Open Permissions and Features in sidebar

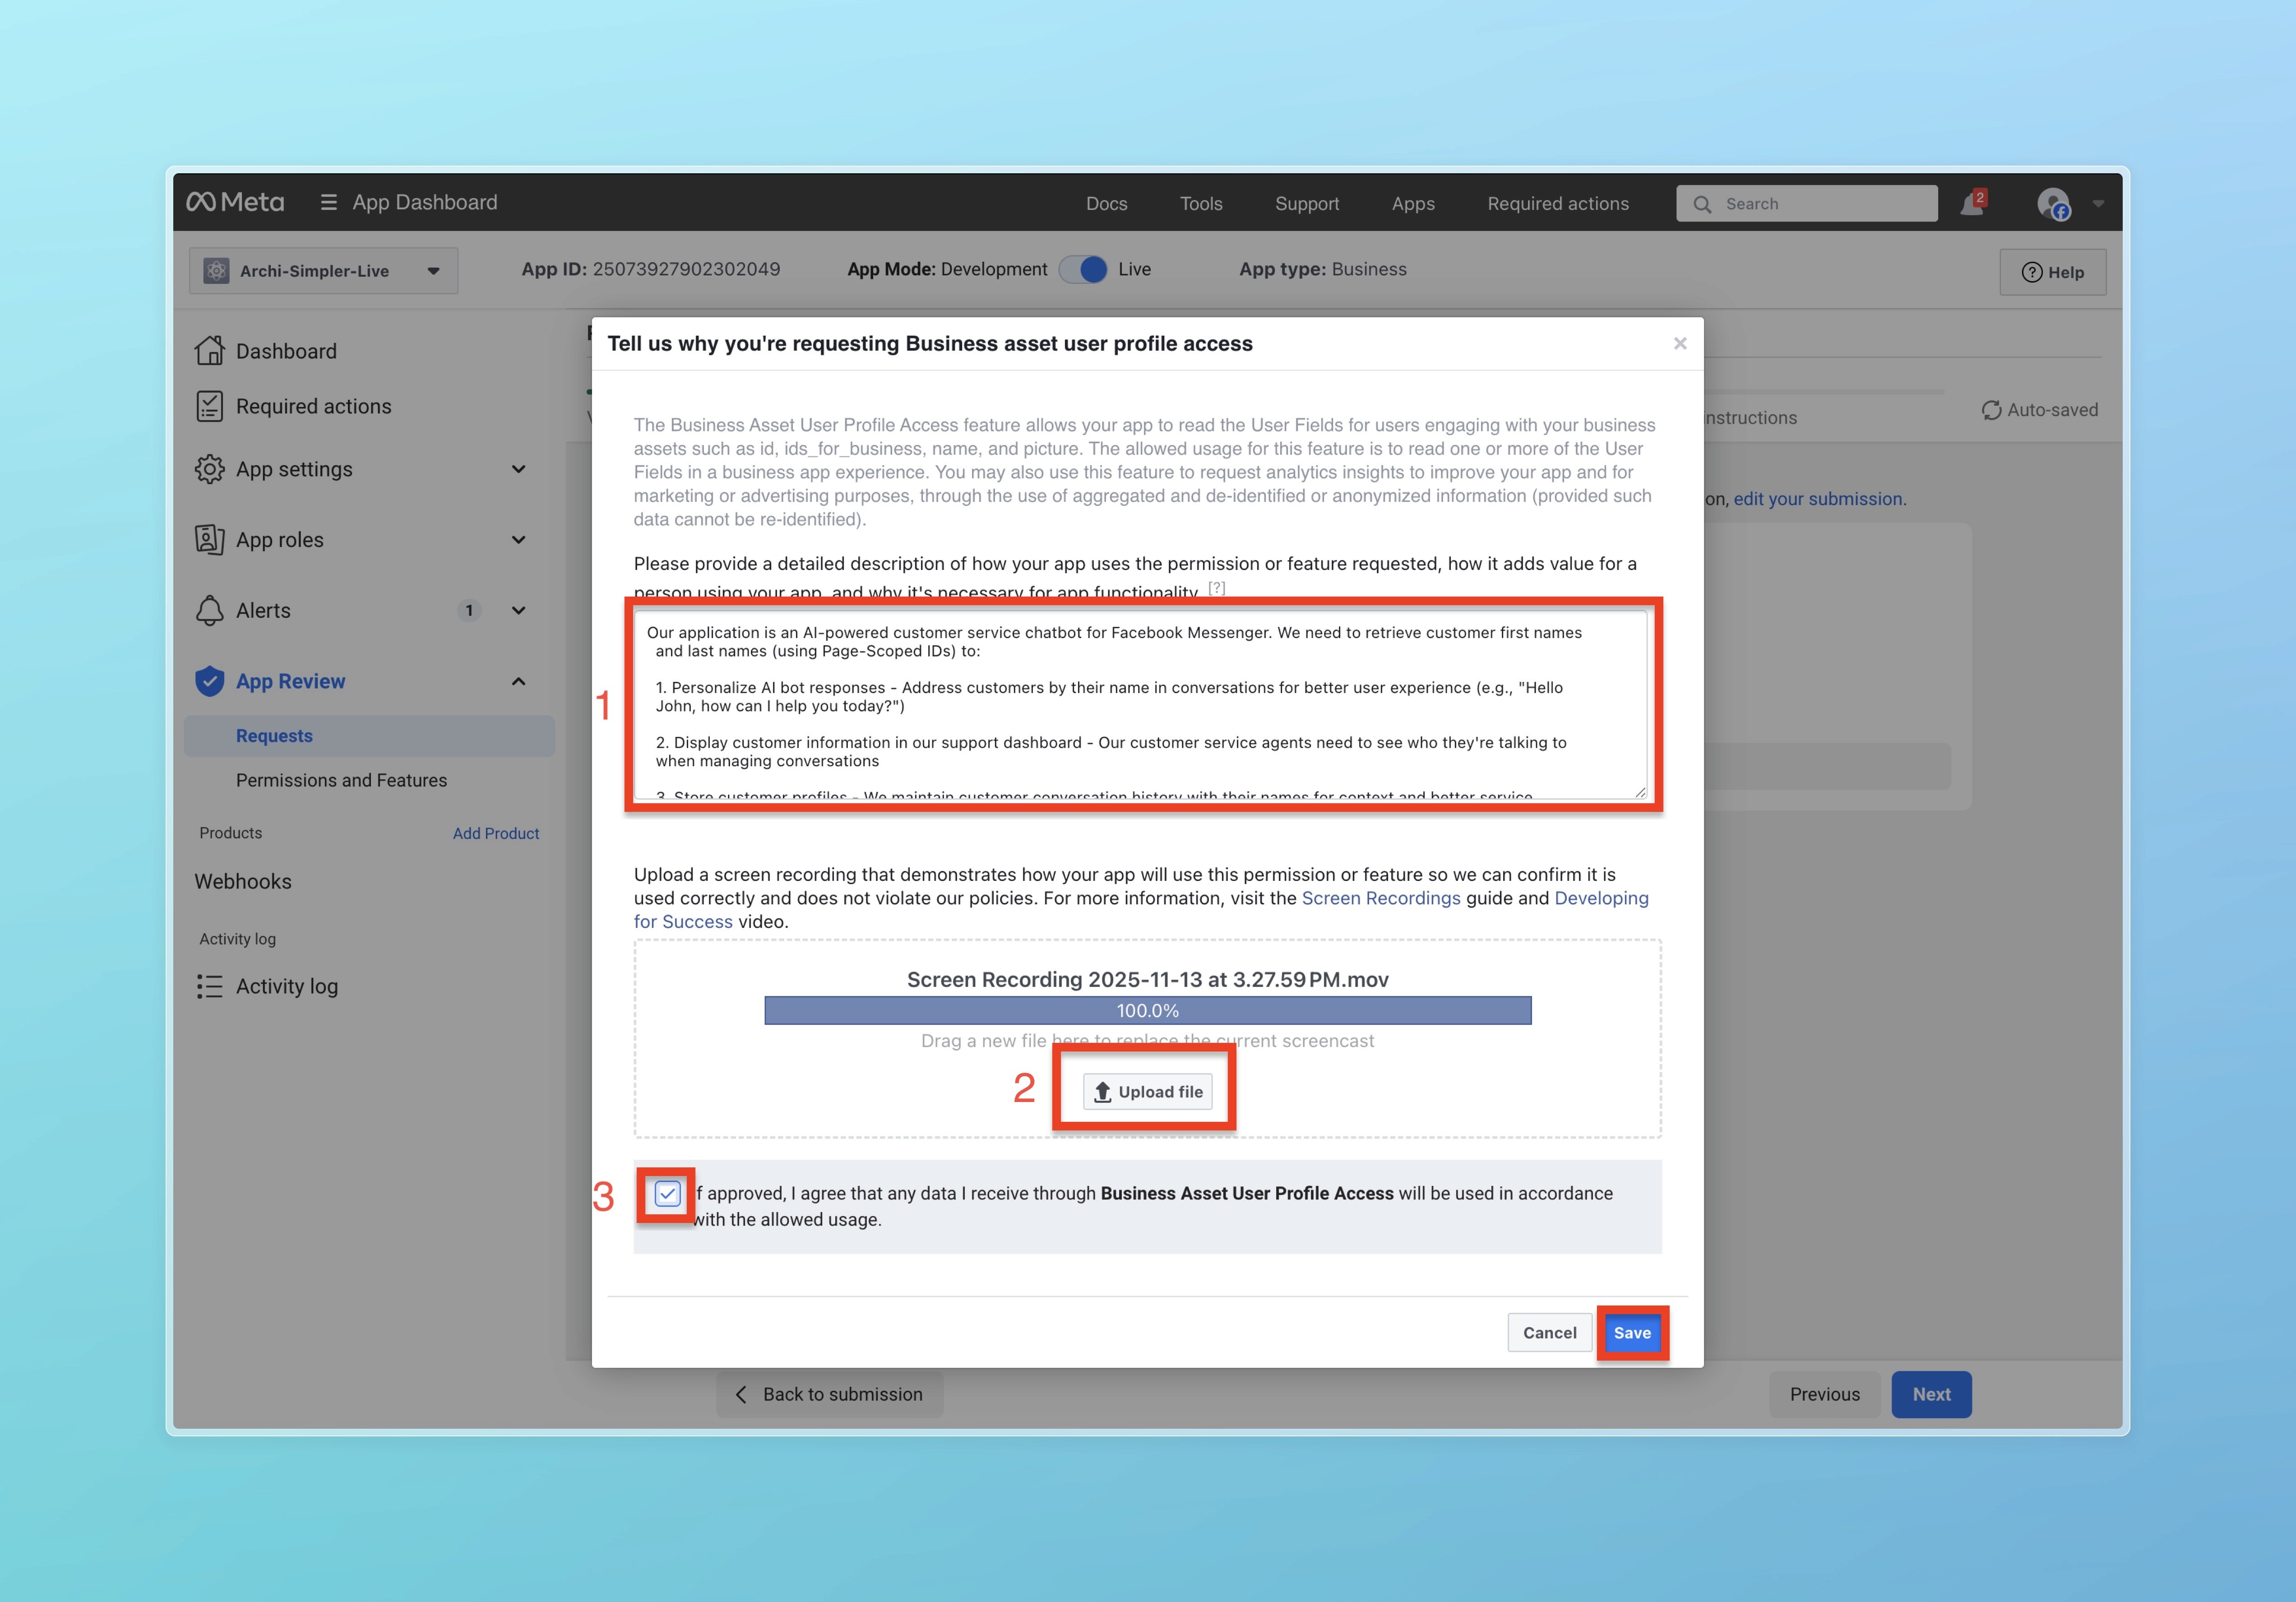coord(341,780)
